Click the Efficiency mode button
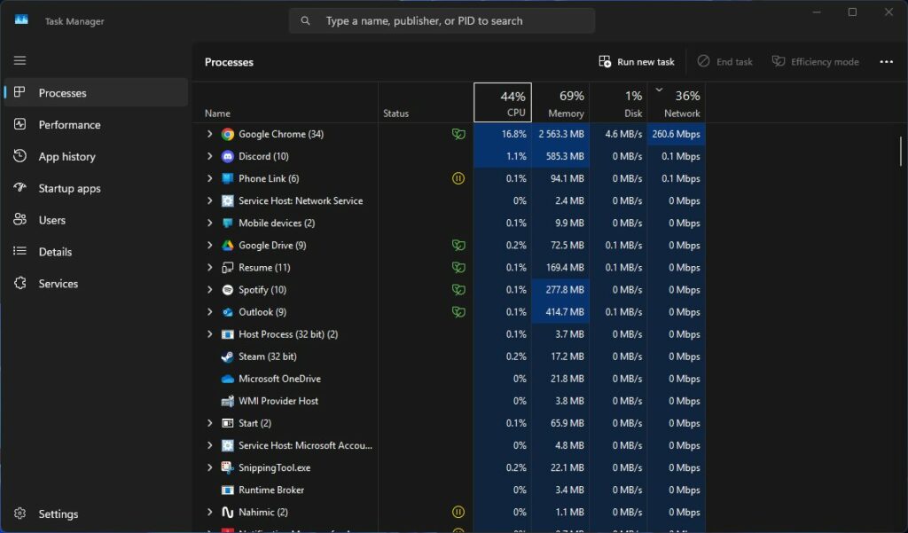Image resolution: width=908 pixels, height=533 pixels. [816, 62]
